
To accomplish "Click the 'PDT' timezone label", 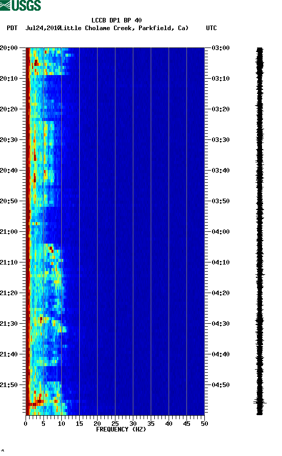I will click(12, 28).
